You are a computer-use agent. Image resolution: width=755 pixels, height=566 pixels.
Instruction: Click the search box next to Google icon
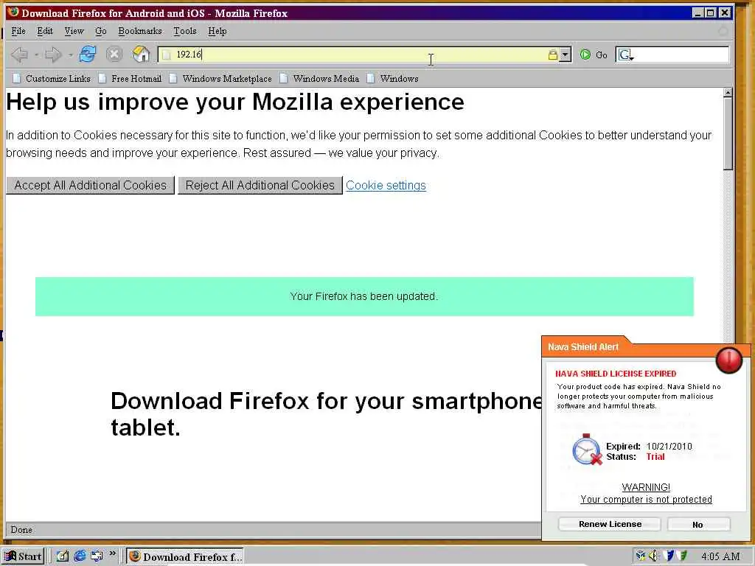[681, 55]
